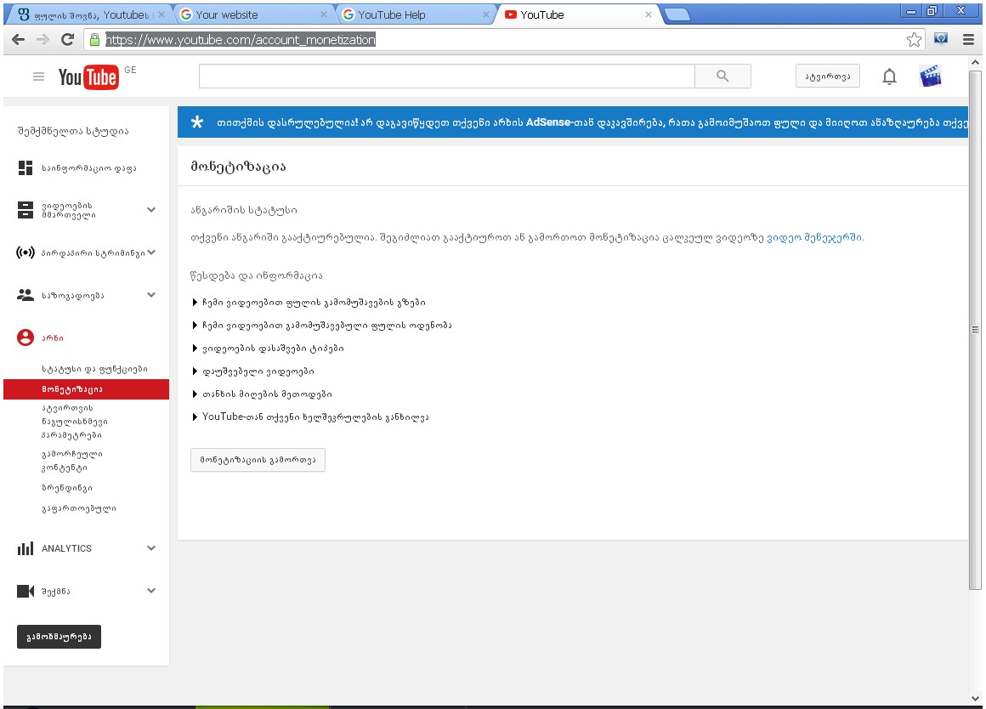Open status and features under channel
The height and width of the screenshot is (709, 986).
pos(95,369)
